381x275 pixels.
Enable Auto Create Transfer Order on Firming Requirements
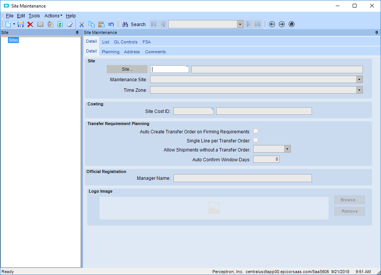point(255,131)
